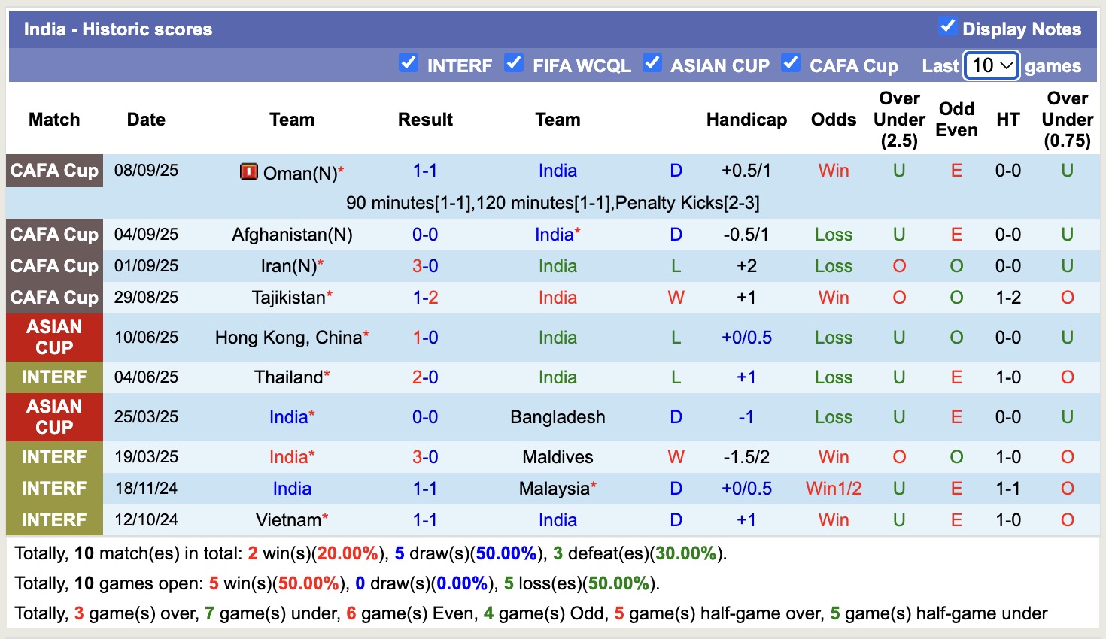The image size is (1106, 639).
Task: Click the Oman red card icon
Action: tap(248, 171)
